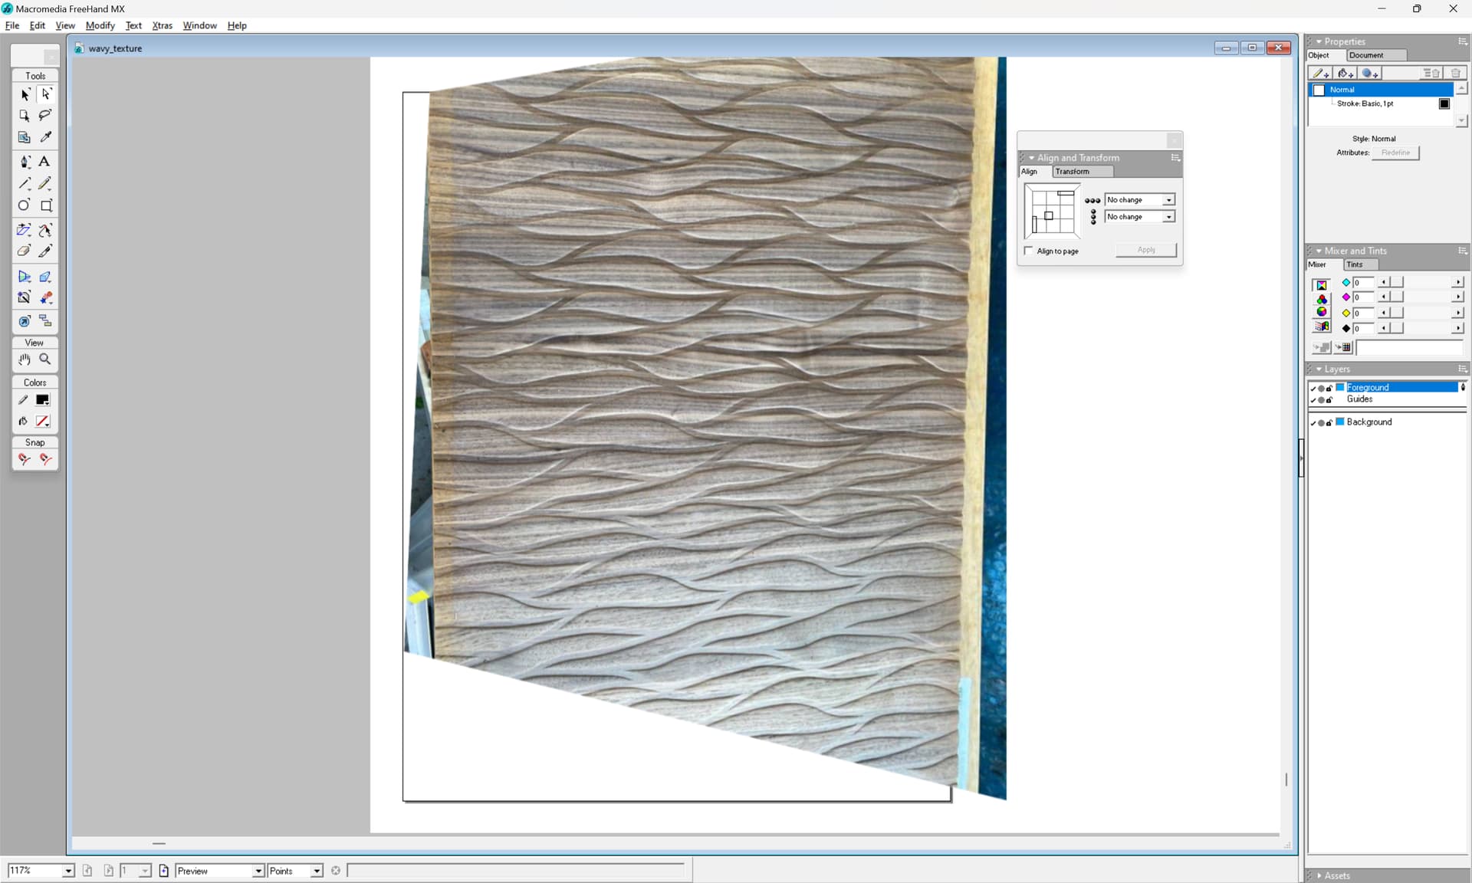Image resolution: width=1472 pixels, height=883 pixels.
Task: Select the Knife tool
Action: tap(45, 251)
